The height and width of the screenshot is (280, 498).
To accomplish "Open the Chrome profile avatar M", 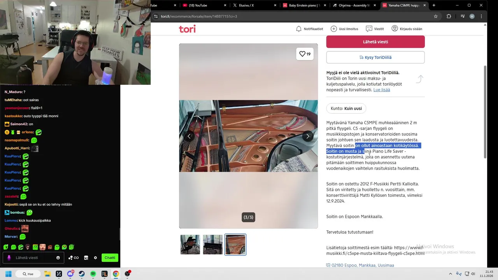I will click(472, 16).
